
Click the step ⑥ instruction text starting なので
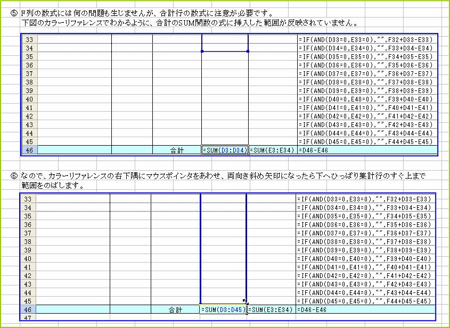(223, 176)
